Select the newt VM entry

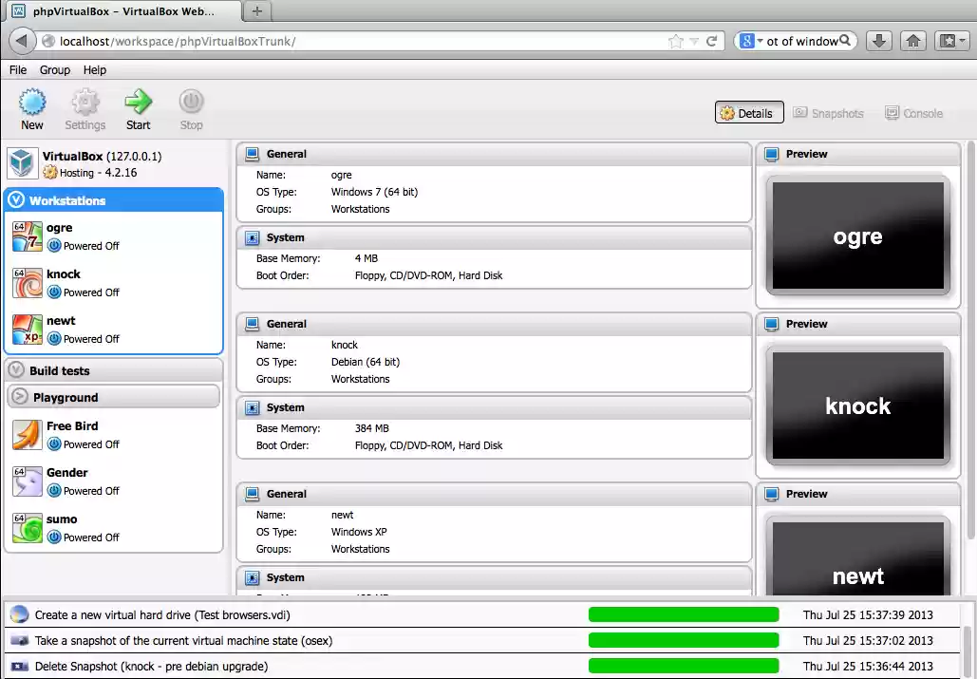61,320
